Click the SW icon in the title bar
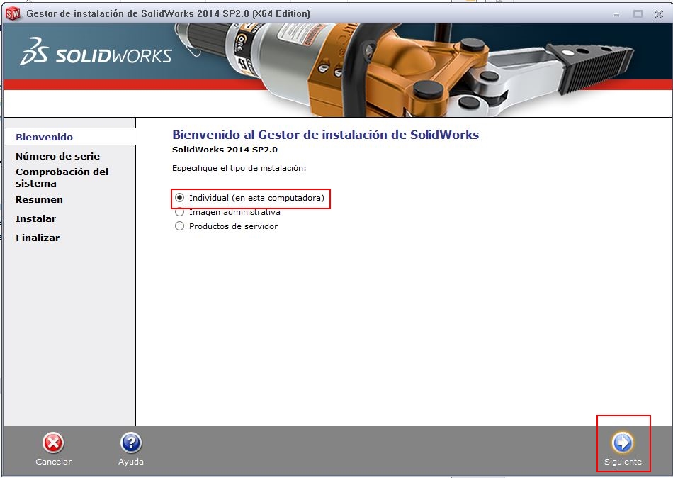Viewport: 673px width, 478px height. [x=13, y=13]
